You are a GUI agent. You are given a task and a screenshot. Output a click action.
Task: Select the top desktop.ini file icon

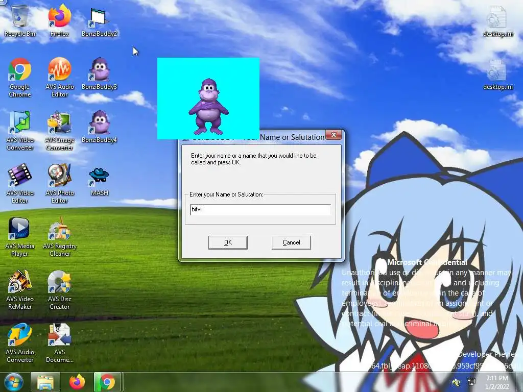(497, 21)
